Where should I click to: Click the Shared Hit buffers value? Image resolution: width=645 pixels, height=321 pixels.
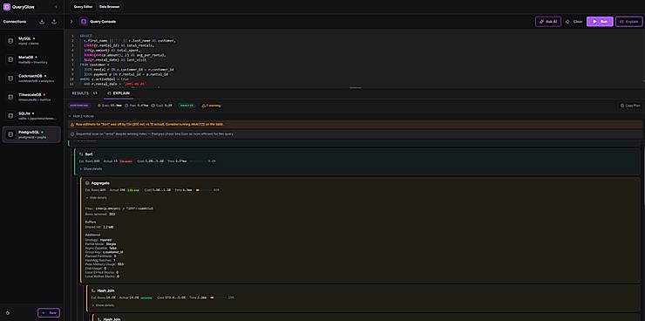coord(108,227)
